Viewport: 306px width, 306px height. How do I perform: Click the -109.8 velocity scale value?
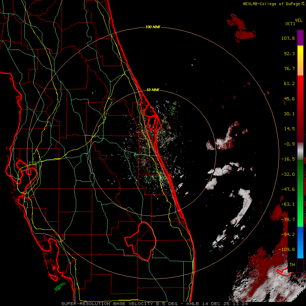point(287,250)
